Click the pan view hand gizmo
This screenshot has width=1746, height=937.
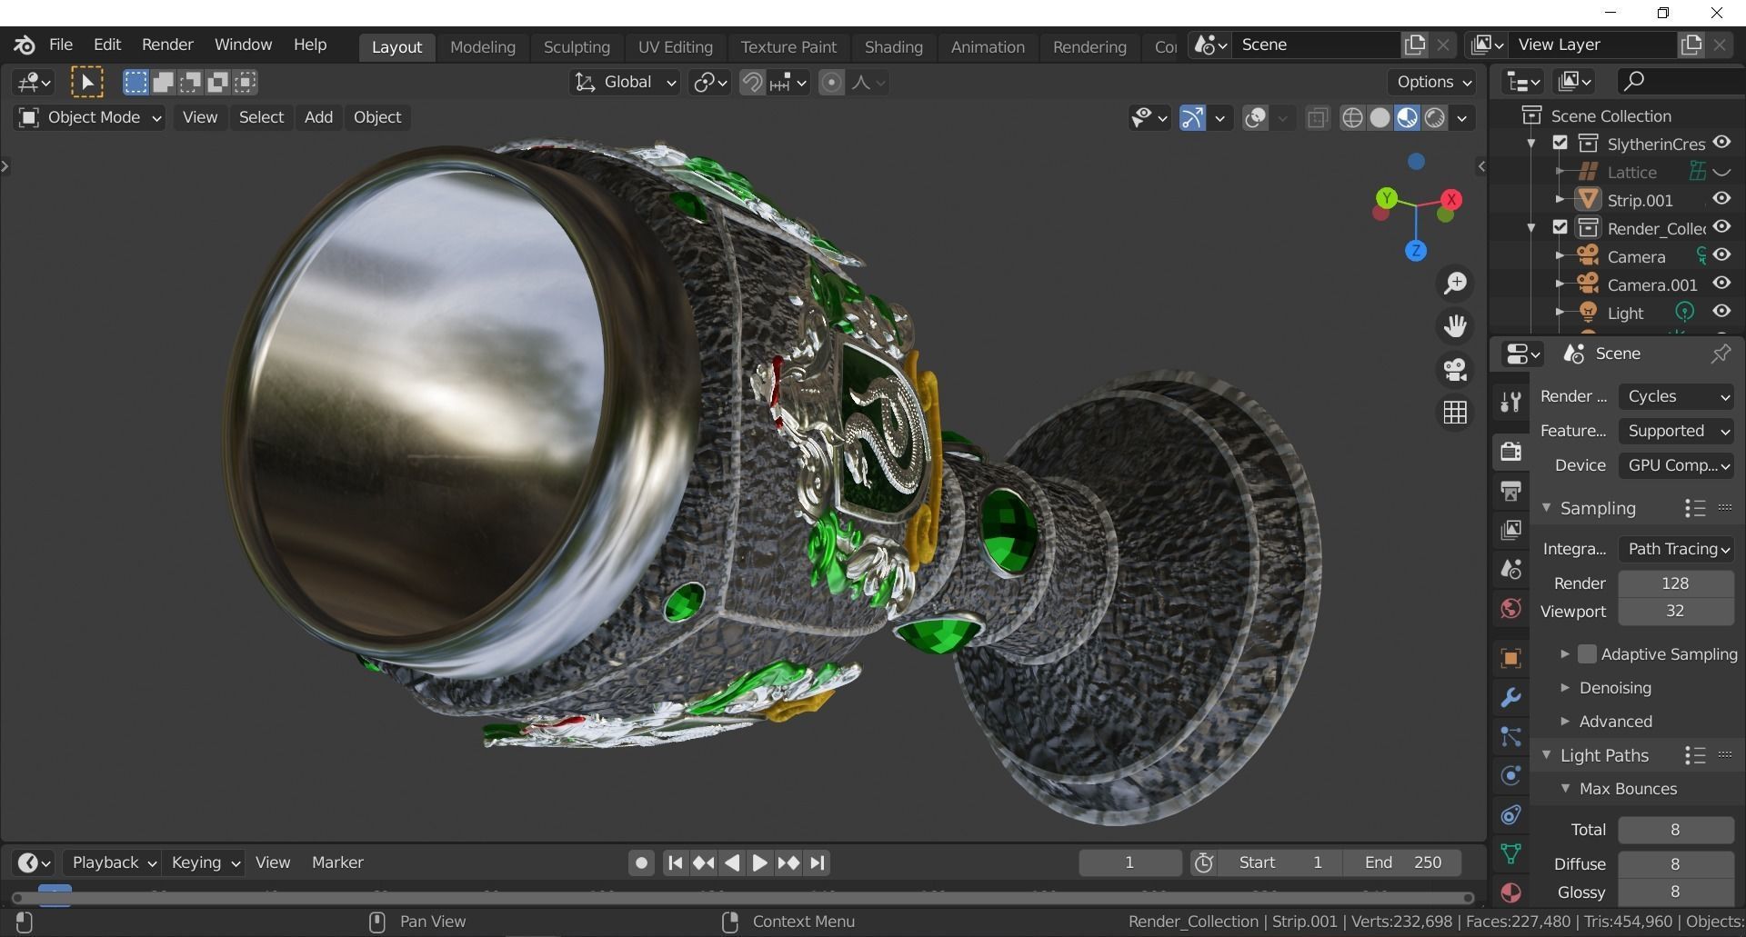point(1455,326)
